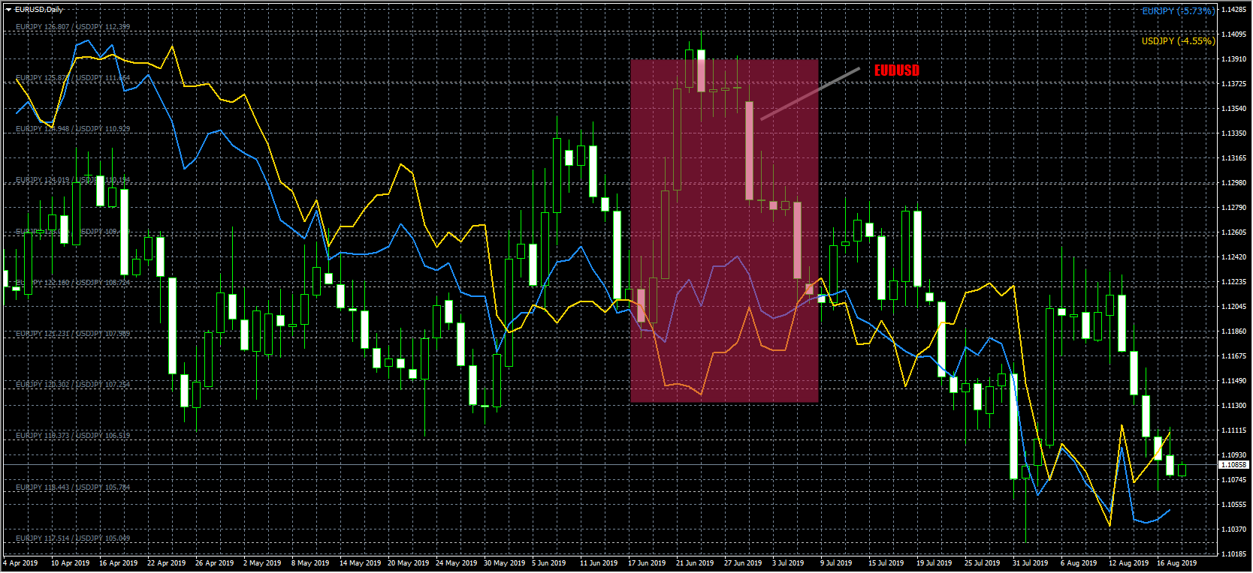Select the red EUDUSD text label
Viewport: 1253px width, 573px height.
896,70
